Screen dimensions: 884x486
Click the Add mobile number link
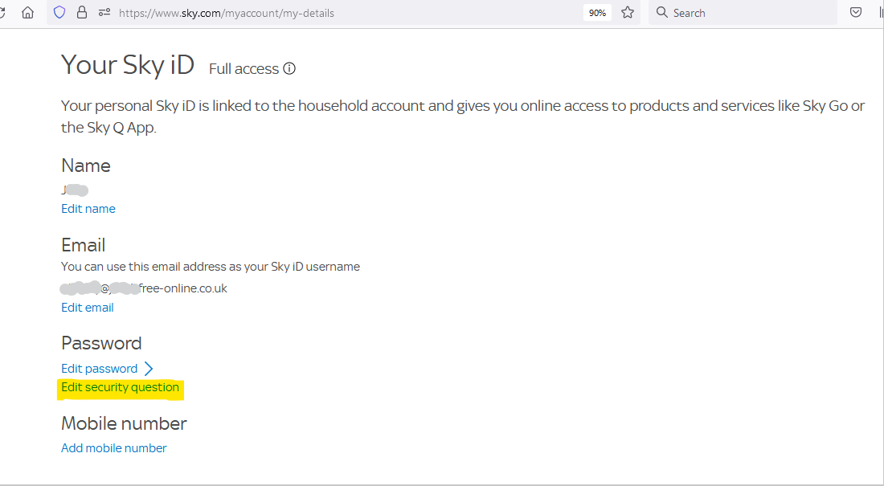(x=114, y=448)
